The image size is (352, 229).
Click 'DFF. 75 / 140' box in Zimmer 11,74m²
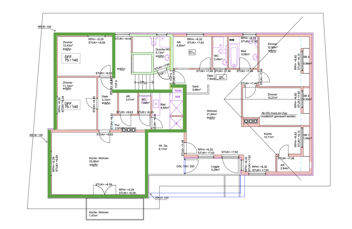71,105
